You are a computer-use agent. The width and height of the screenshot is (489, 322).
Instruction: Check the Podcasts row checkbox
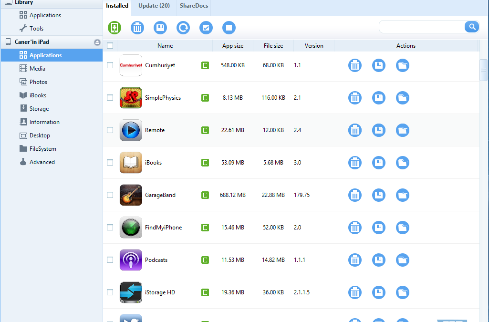point(110,260)
